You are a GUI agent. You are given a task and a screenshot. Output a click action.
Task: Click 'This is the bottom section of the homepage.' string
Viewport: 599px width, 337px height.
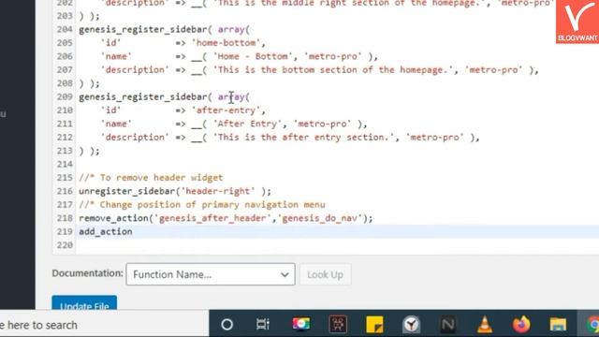point(333,70)
